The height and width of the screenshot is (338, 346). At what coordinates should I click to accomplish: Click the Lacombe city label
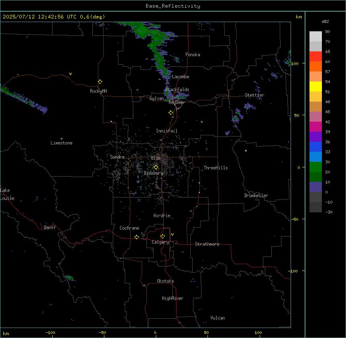181,77
